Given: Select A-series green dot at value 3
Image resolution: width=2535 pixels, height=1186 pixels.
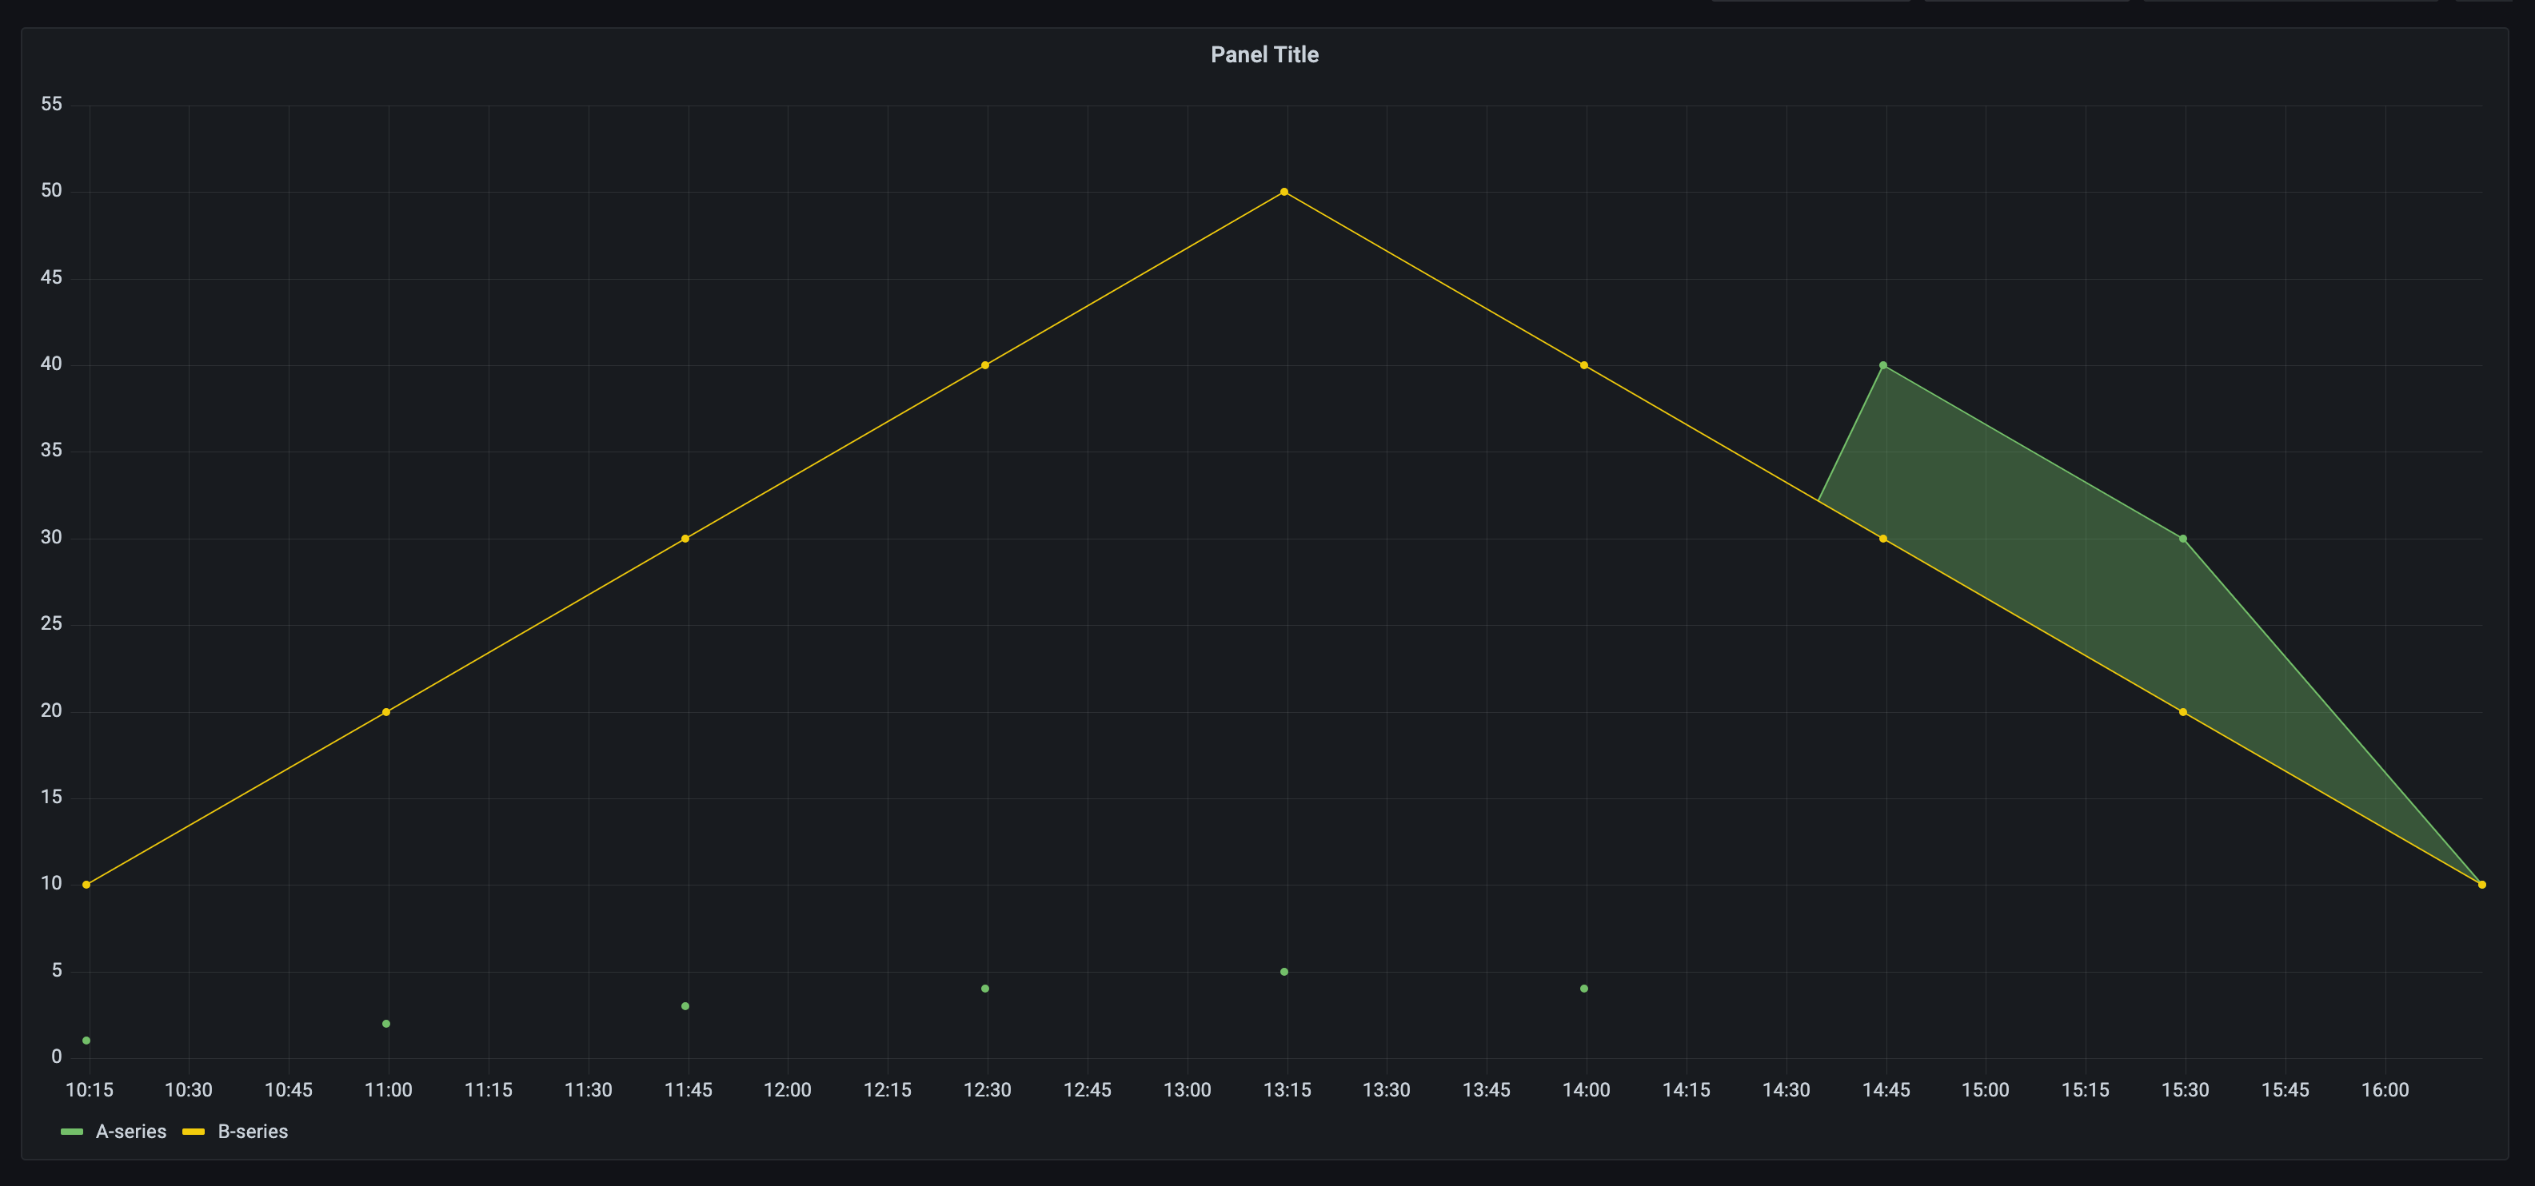Looking at the screenshot, I should coord(685,1006).
